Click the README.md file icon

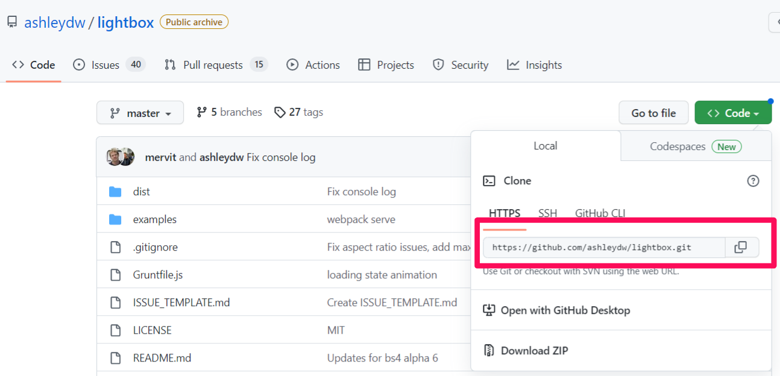pos(115,358)
